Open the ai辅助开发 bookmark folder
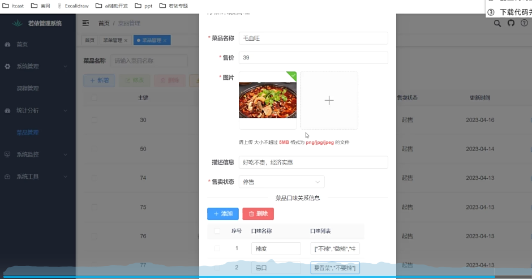 pos(111,6)
